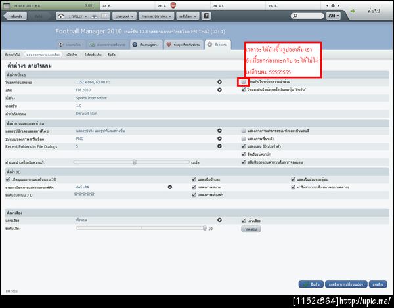Open the manager name dropdown beside the home icon
The height and width of the screenshot is (308, 394).
[78, 16]
